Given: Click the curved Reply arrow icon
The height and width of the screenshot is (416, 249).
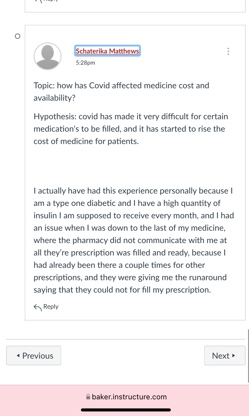Looking at the screenshot, I should point(38,307).
